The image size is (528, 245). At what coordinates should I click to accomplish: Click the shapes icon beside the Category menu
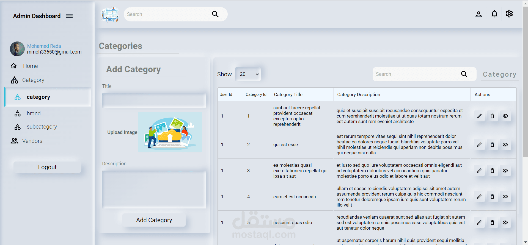coord(15,80)
